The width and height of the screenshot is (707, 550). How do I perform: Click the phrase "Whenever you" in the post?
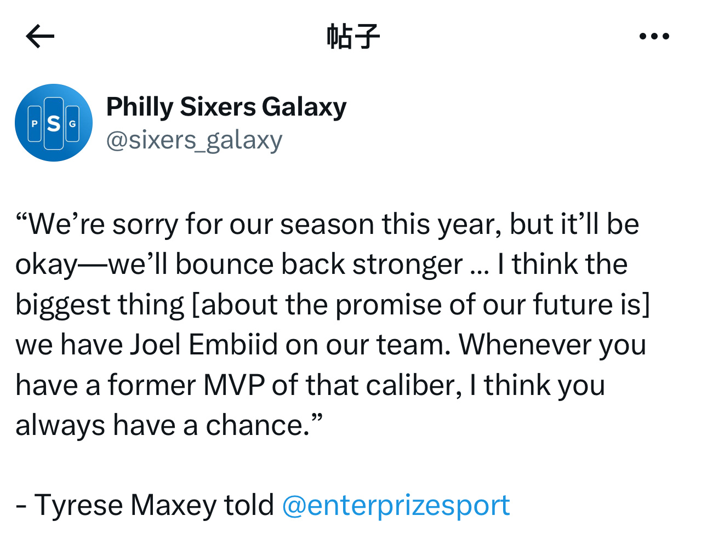coord(552,345)
